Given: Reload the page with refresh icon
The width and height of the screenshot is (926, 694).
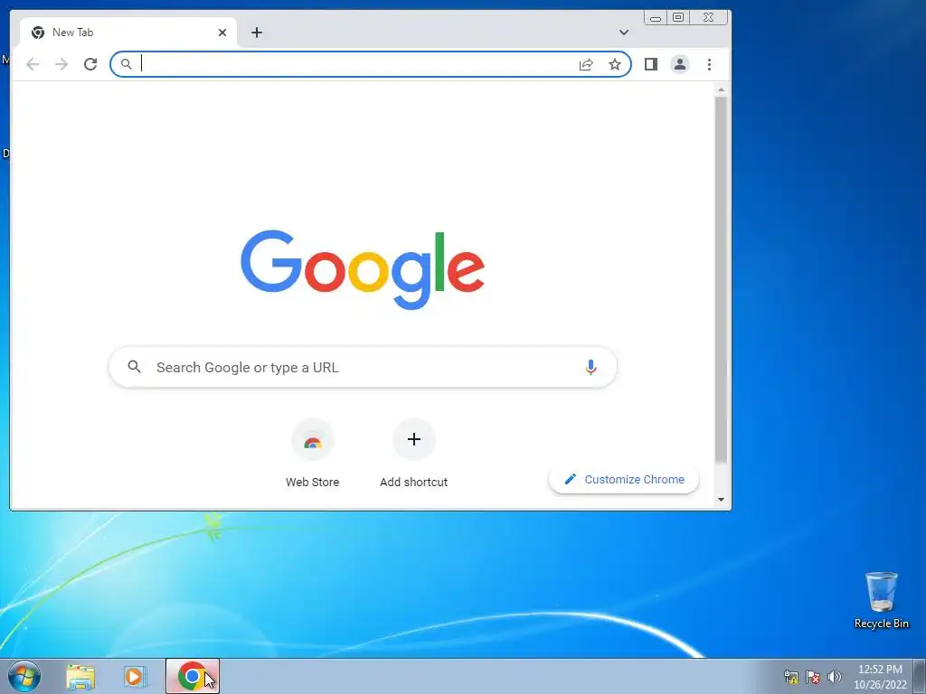Looking at the screenshot, I should coord(90,64).
